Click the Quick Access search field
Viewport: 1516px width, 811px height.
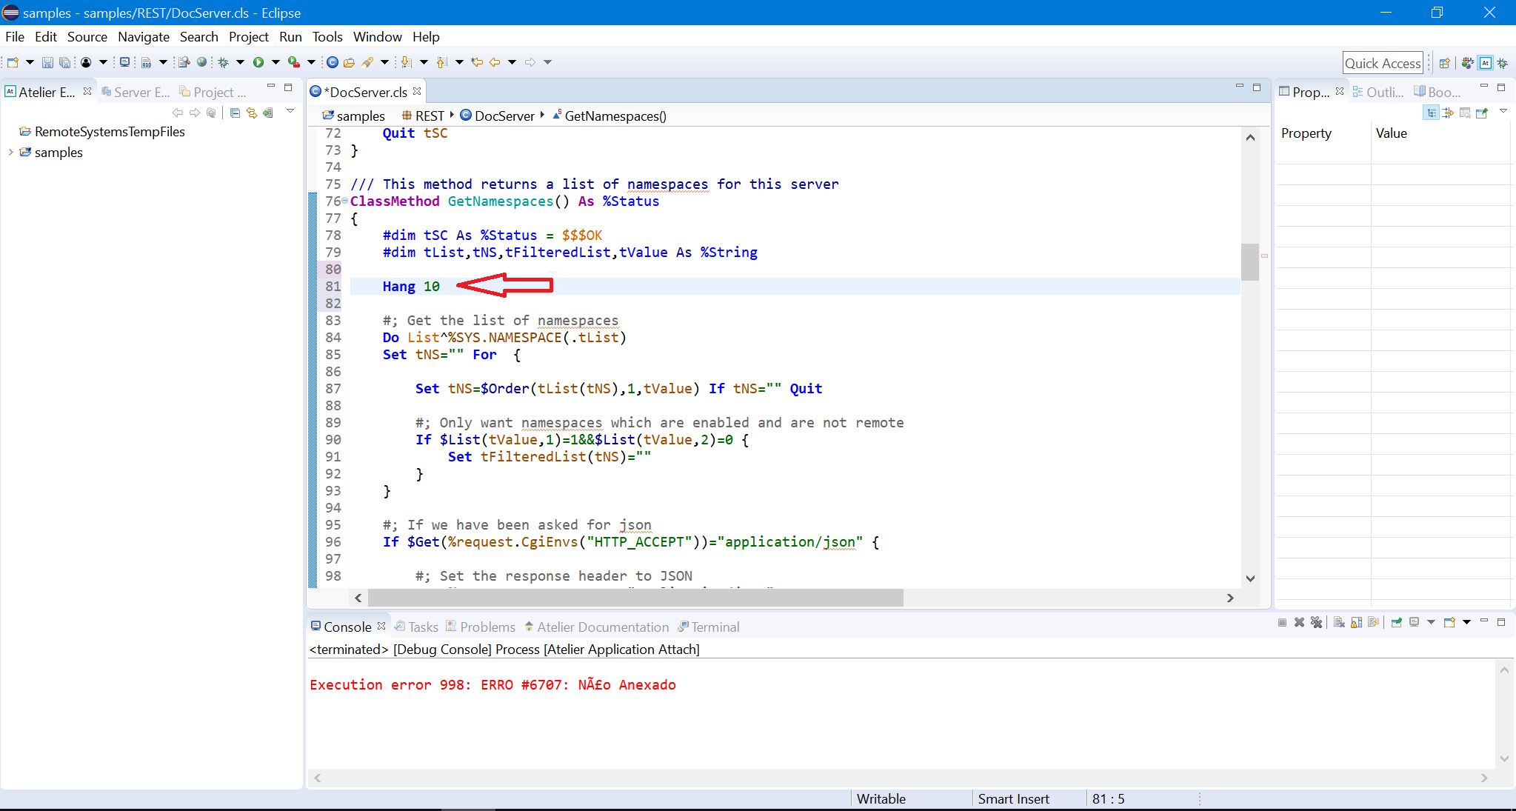point(1382,63)
